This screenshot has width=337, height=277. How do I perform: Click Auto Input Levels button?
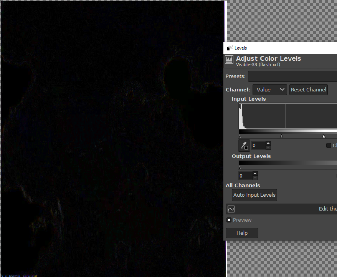pos(254,195)
